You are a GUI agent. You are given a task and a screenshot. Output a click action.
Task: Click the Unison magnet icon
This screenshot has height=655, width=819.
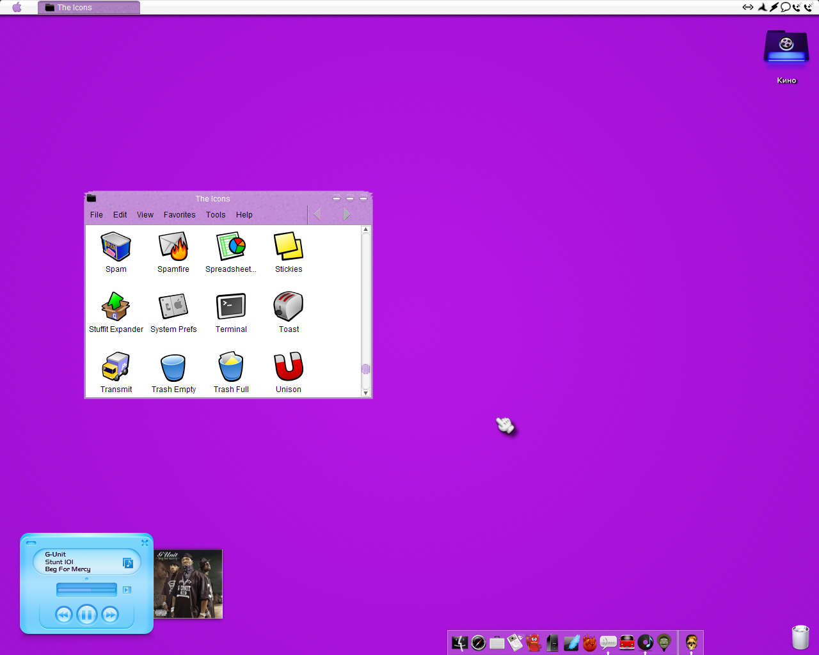[x=289, y=367]
